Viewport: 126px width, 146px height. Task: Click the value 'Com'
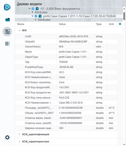(x=62, y=82)
